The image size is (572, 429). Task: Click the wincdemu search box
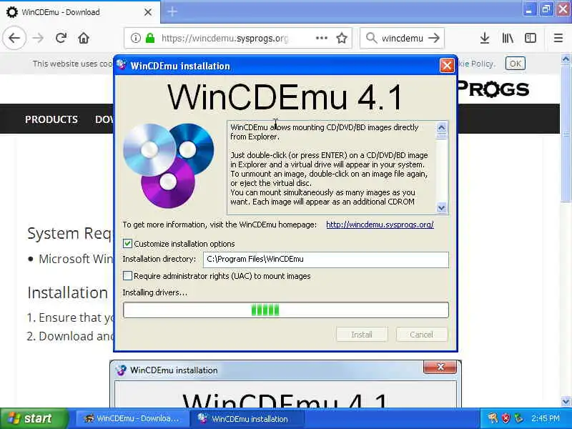403,38
